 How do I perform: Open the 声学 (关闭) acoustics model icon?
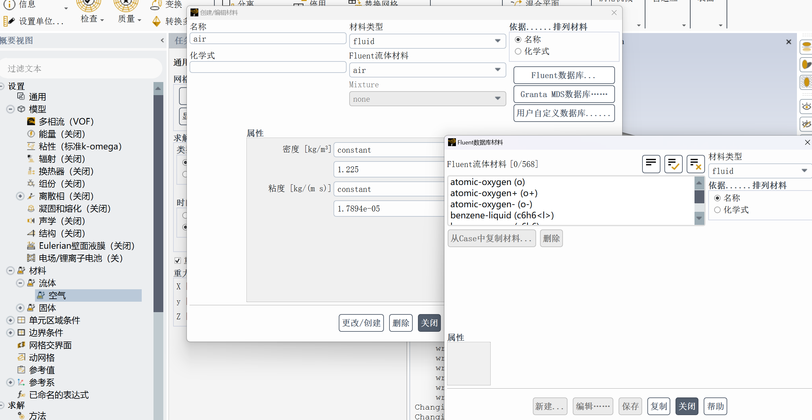[x=31, y=221]
